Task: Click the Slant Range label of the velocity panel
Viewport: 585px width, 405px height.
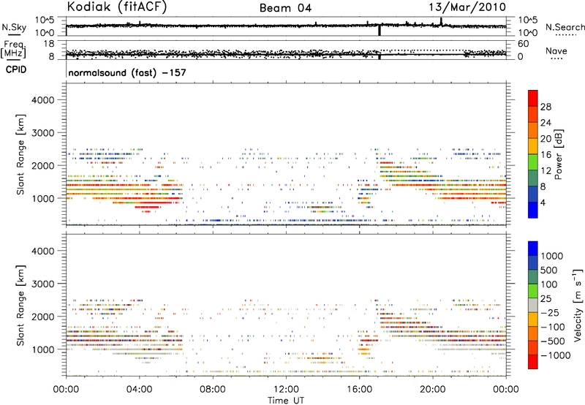Action: coord(20,306)
